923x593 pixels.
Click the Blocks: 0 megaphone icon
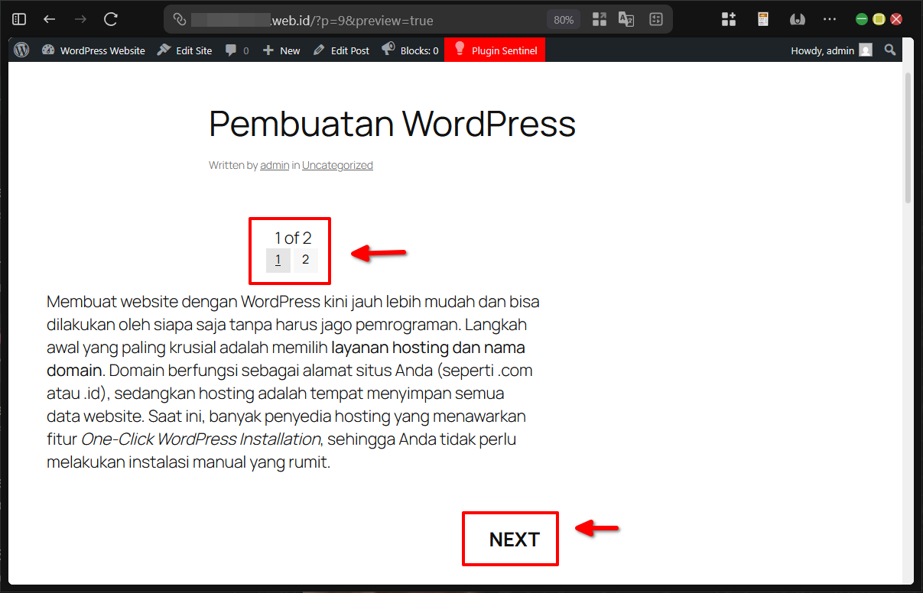tap(388, 50)
